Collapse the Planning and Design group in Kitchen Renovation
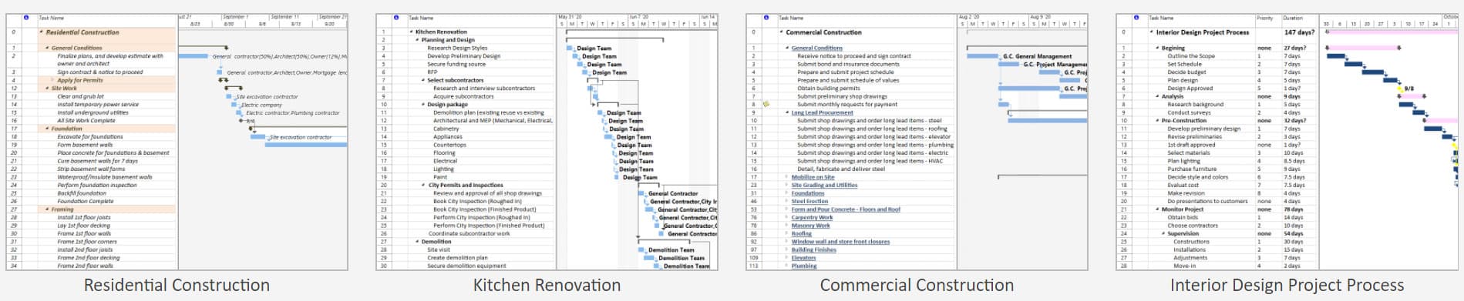The width and height of the screenshot is (1464, 301). point(418,40)
